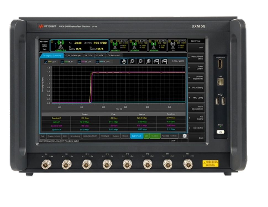268x207 pixels.
Task: Click the magnifier icon right of the hand tool
Action: click(x=132, y=61)
